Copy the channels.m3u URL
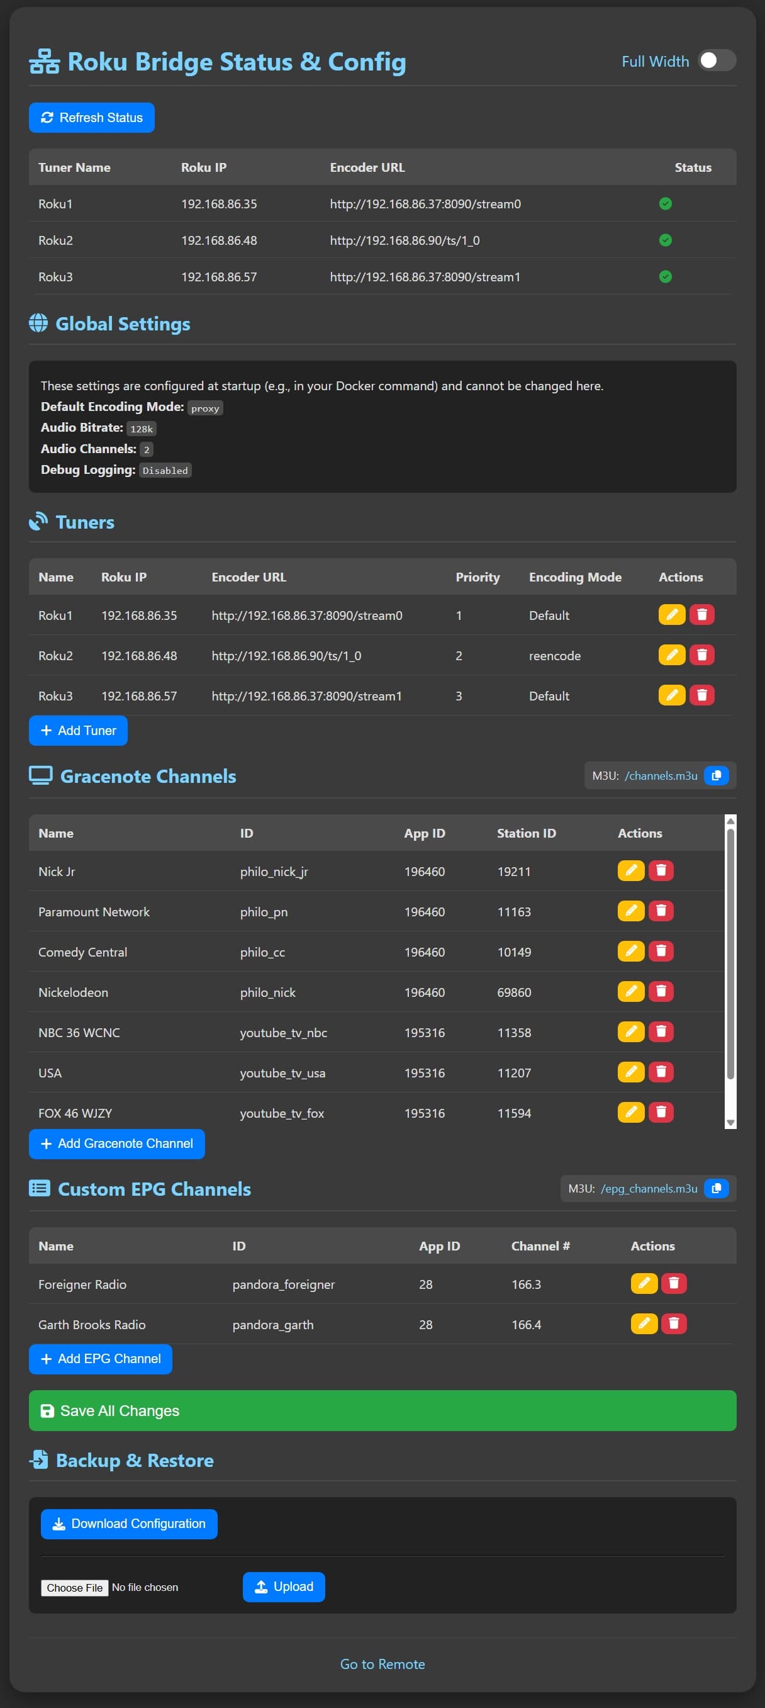 [x=716, y=775]
